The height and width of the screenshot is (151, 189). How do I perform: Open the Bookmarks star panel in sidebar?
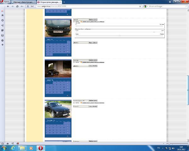tap(3, 15)
